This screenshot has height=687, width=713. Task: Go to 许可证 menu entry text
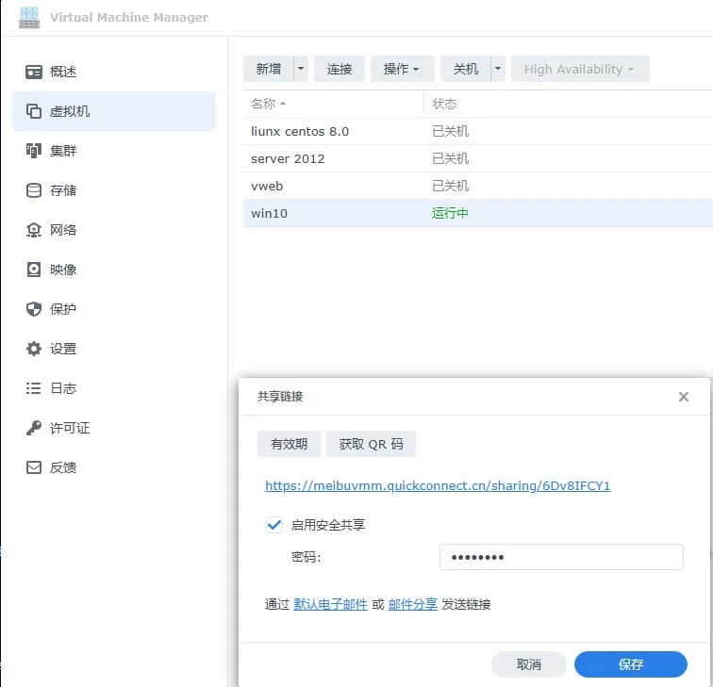pos(70,428)
